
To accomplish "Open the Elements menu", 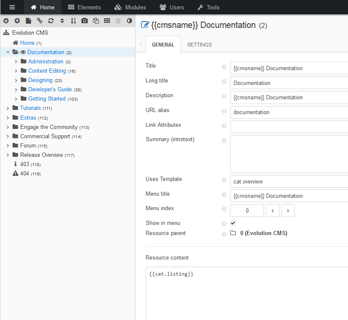I will click(84, 7).
